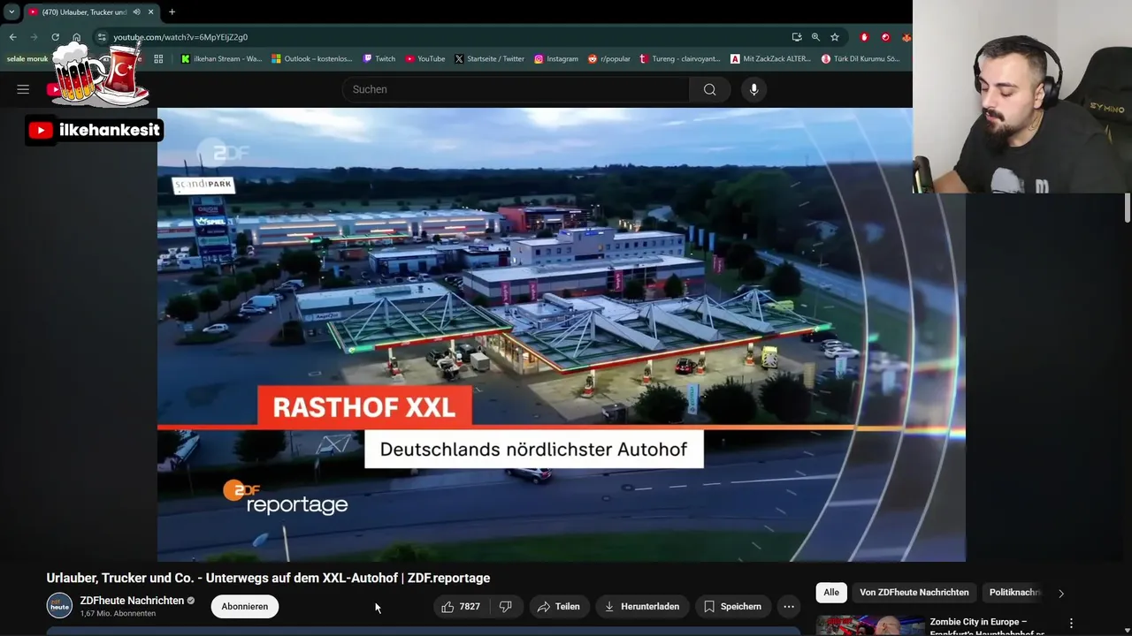Image resolution: width=1132 pixels, height=636 pixels.
Task: Save the video with Speichern button
Action: (x=732, y=607)
